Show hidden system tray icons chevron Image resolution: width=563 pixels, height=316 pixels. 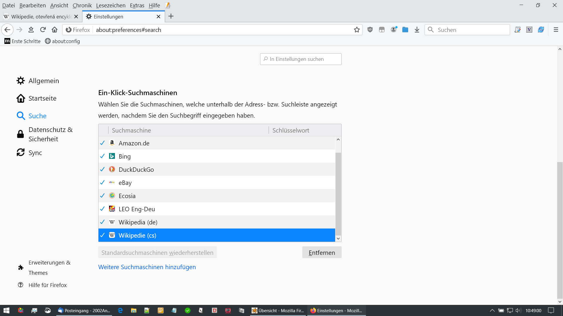click(492, 310)
